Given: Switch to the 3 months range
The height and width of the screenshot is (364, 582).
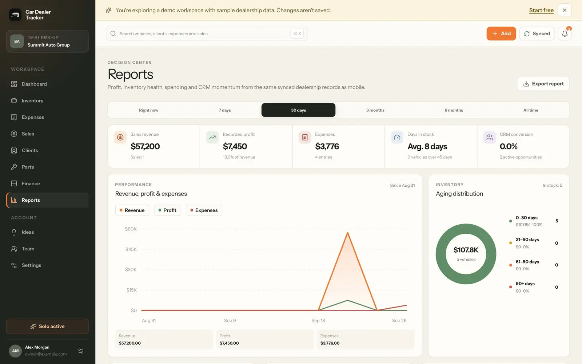Looking at the screenshot, I should pos(375,110).
